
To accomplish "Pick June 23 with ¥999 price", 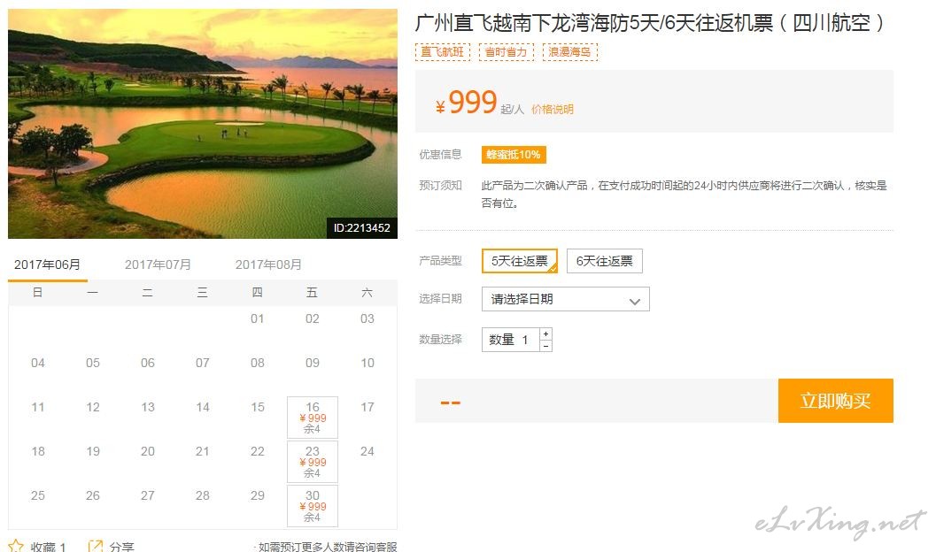I will coord(313,462).
